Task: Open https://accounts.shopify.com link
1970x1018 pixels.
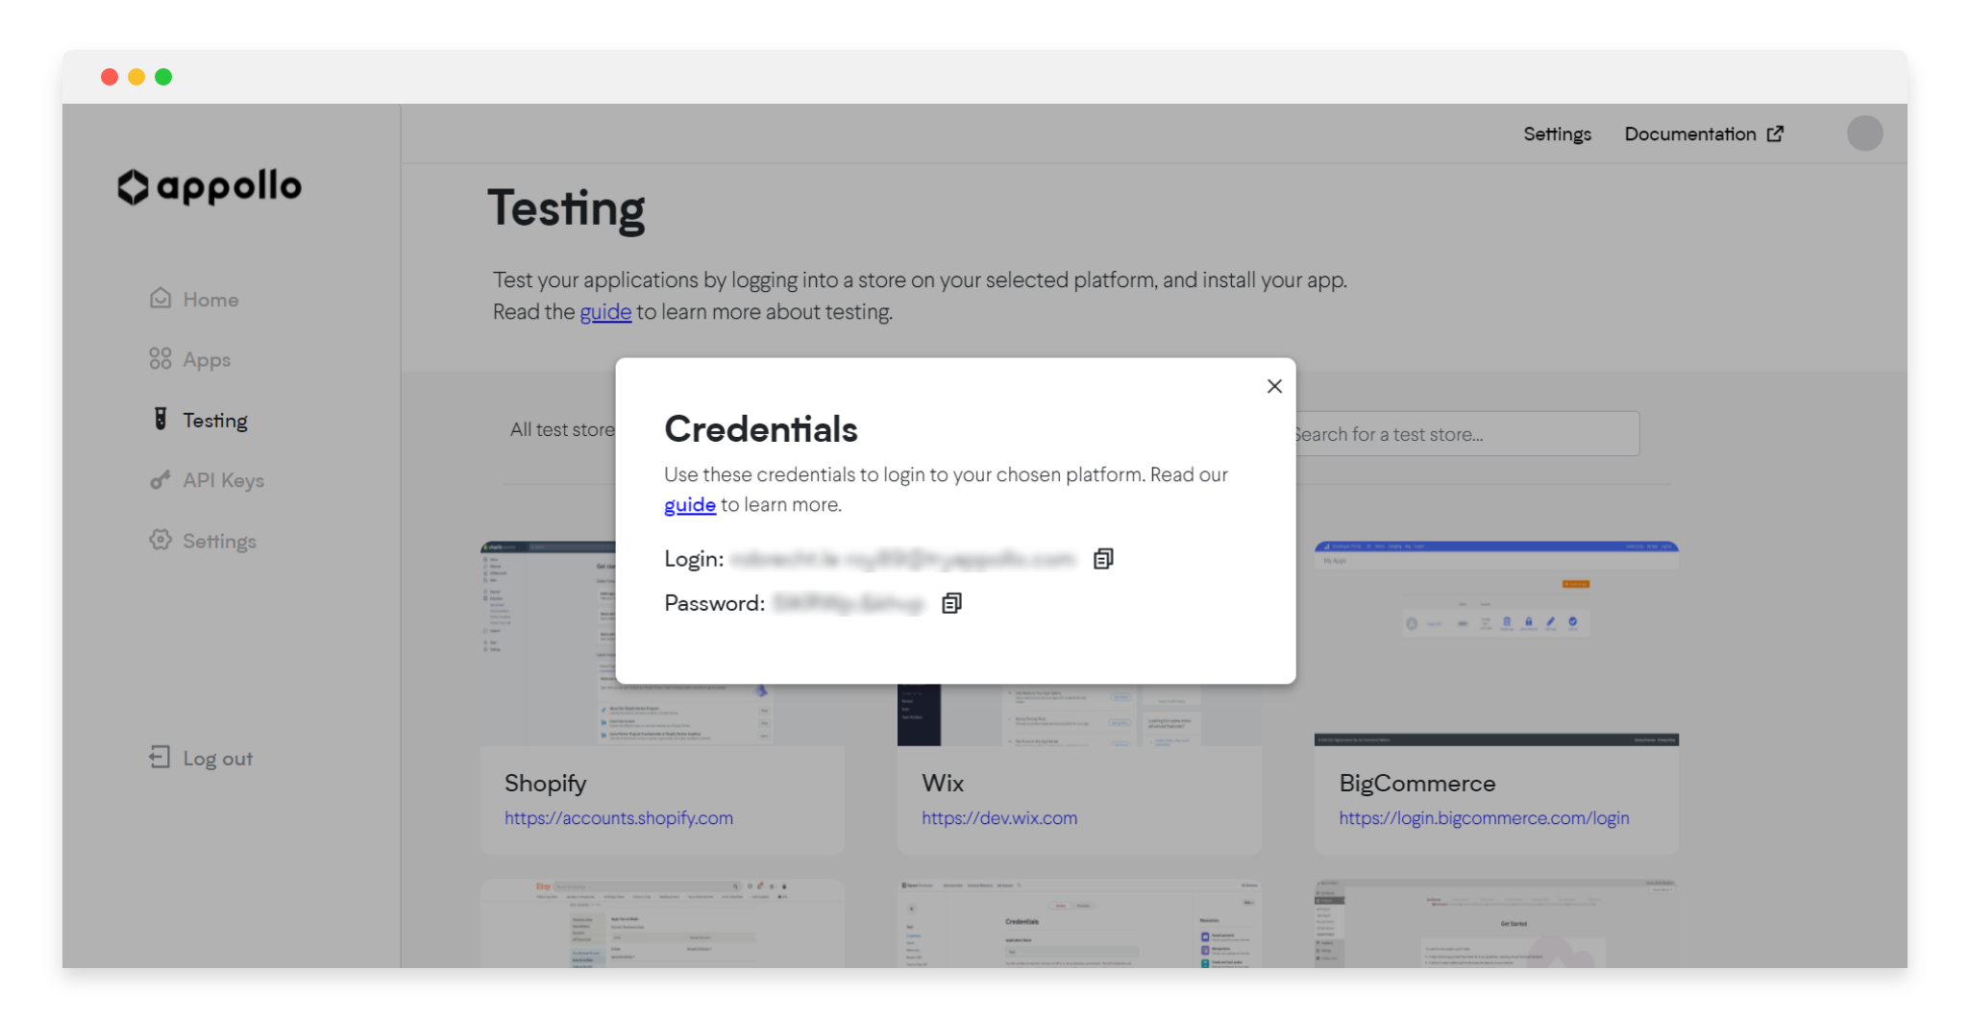Action: pyautogui.click(x=619, y=818)
